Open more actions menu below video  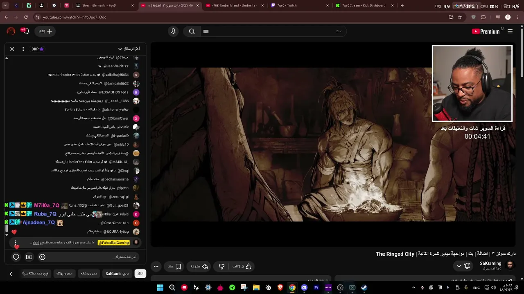click(156, 267)
